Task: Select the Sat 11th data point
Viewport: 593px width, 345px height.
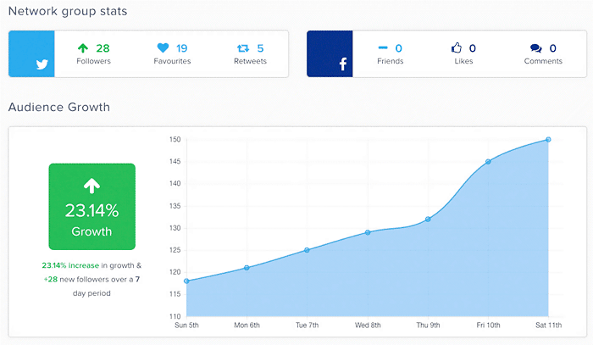Action: [x=548, y=139]
